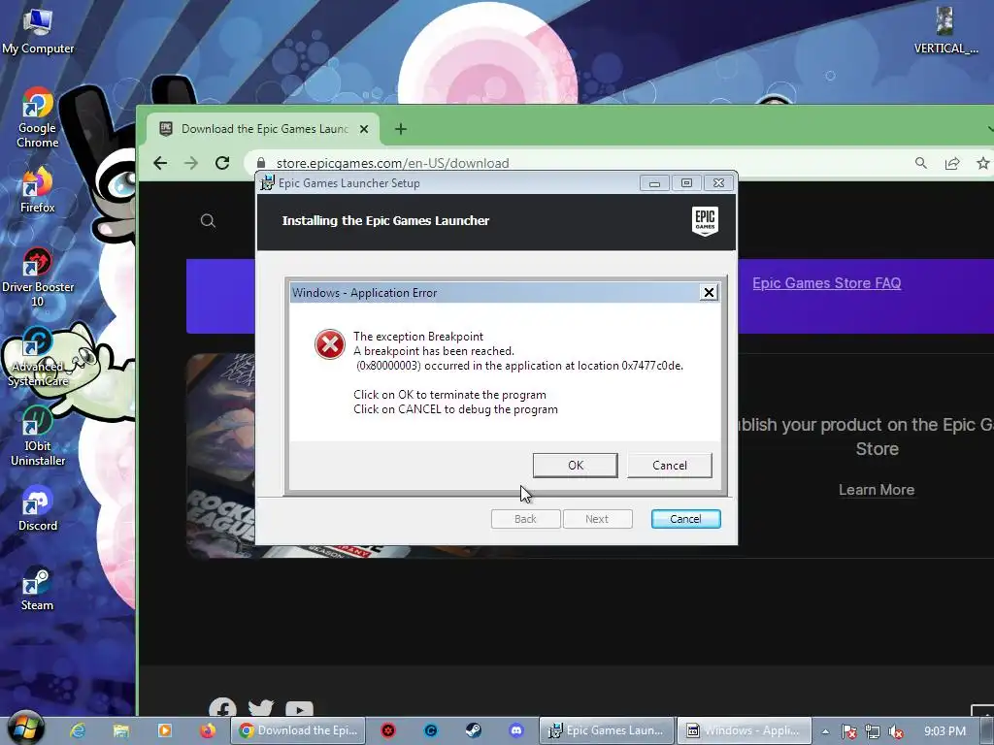Go back in Chrome

160,163
